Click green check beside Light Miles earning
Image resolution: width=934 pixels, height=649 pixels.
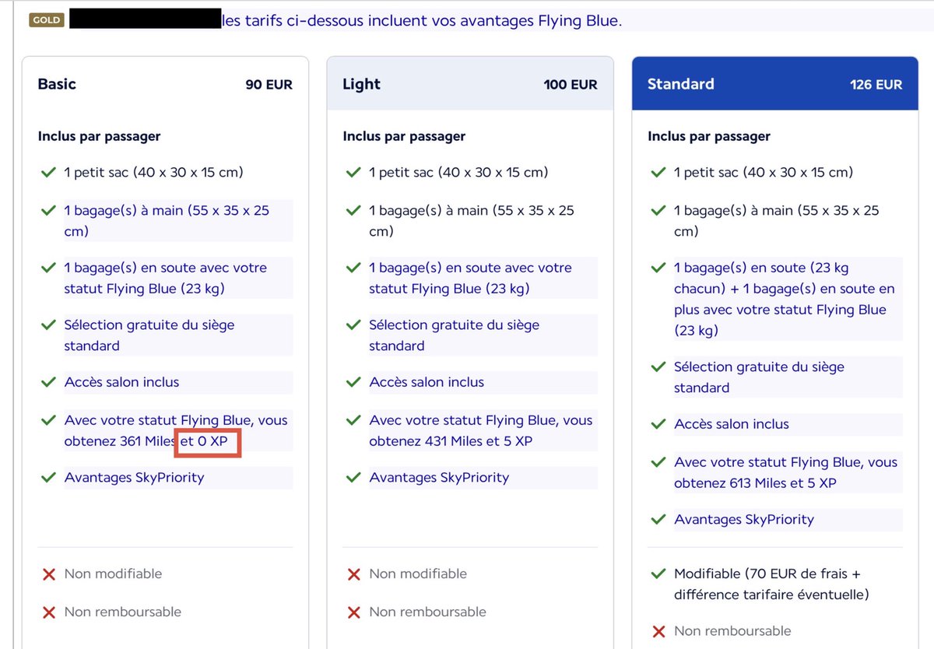(x=353, y=421)
